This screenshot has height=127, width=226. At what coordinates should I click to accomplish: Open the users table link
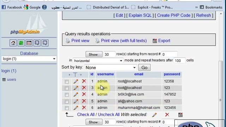click(x=12, y=79)
